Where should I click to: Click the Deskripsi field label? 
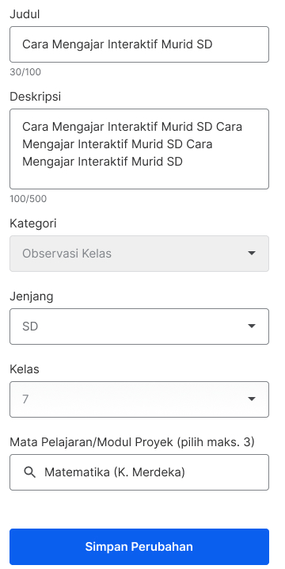[35, 97]
